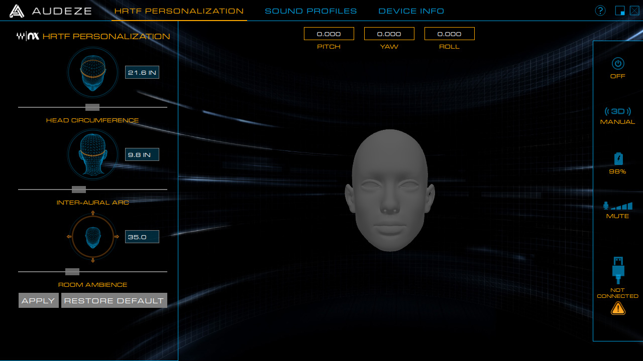Screen dimensions: 643x361
Task: Click the USB not connected icon
Action: coord(618,271)
